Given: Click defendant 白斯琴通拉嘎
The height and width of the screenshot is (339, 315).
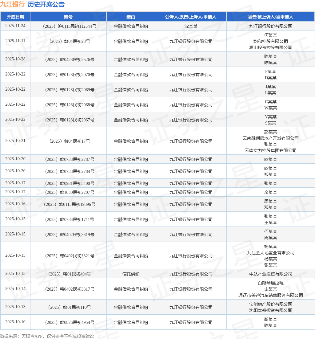Looking at the screenshot, I should (271, 283).
